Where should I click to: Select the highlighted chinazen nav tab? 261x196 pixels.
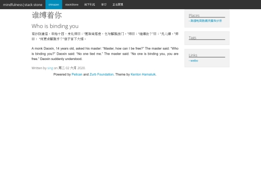(54, 4)
